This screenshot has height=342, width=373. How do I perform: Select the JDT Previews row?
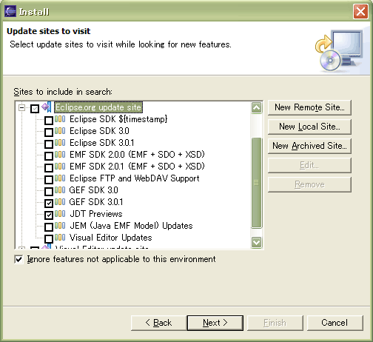[96, 214]
